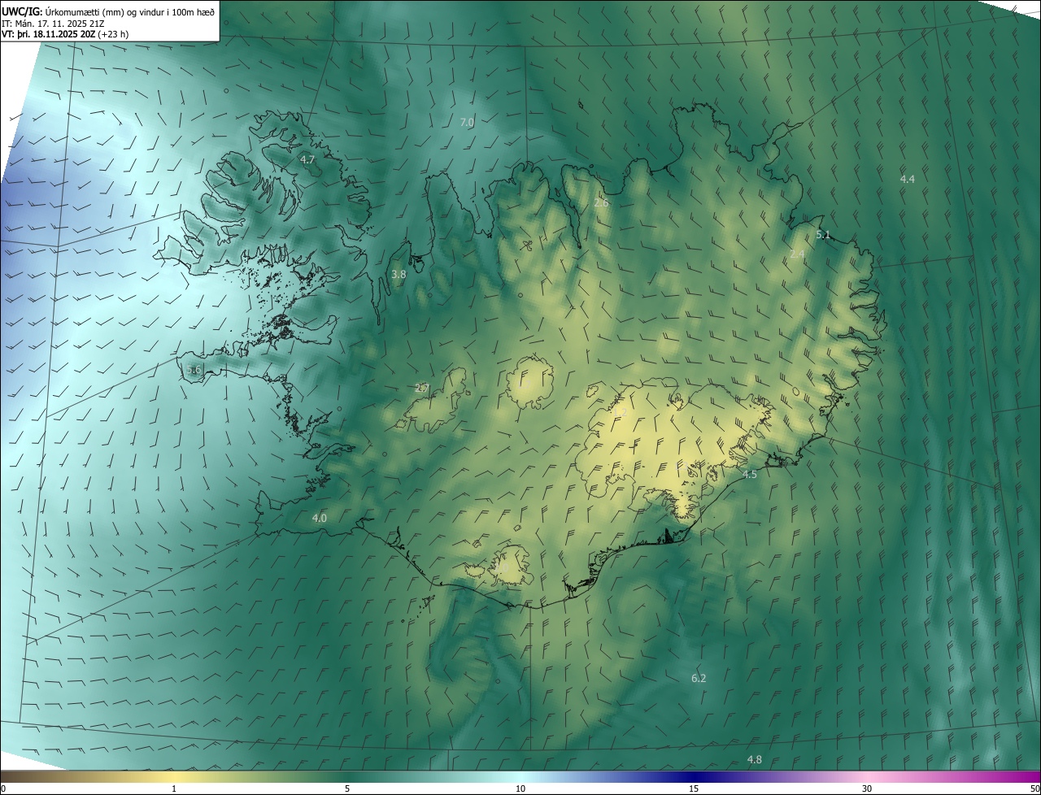Pick the map value 2.6
Image resolution: width=1041 pixels, height=795 pixels.
click(601, 203)
